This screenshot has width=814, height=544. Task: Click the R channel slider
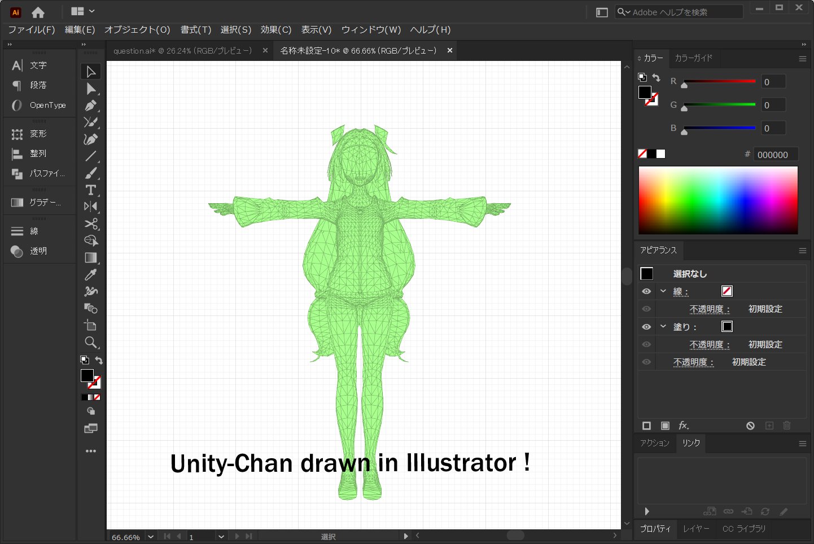point(719,82)
